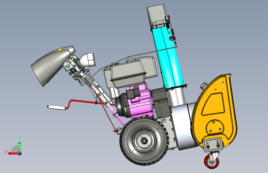Click the blue Z axis dot on the triad
Image resolution: width=268 pixels, height=173 pixels.
click(x=20, y=154)
